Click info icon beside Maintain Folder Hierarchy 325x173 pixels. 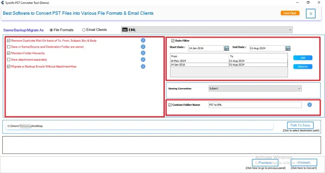click(x=143, y=53)
